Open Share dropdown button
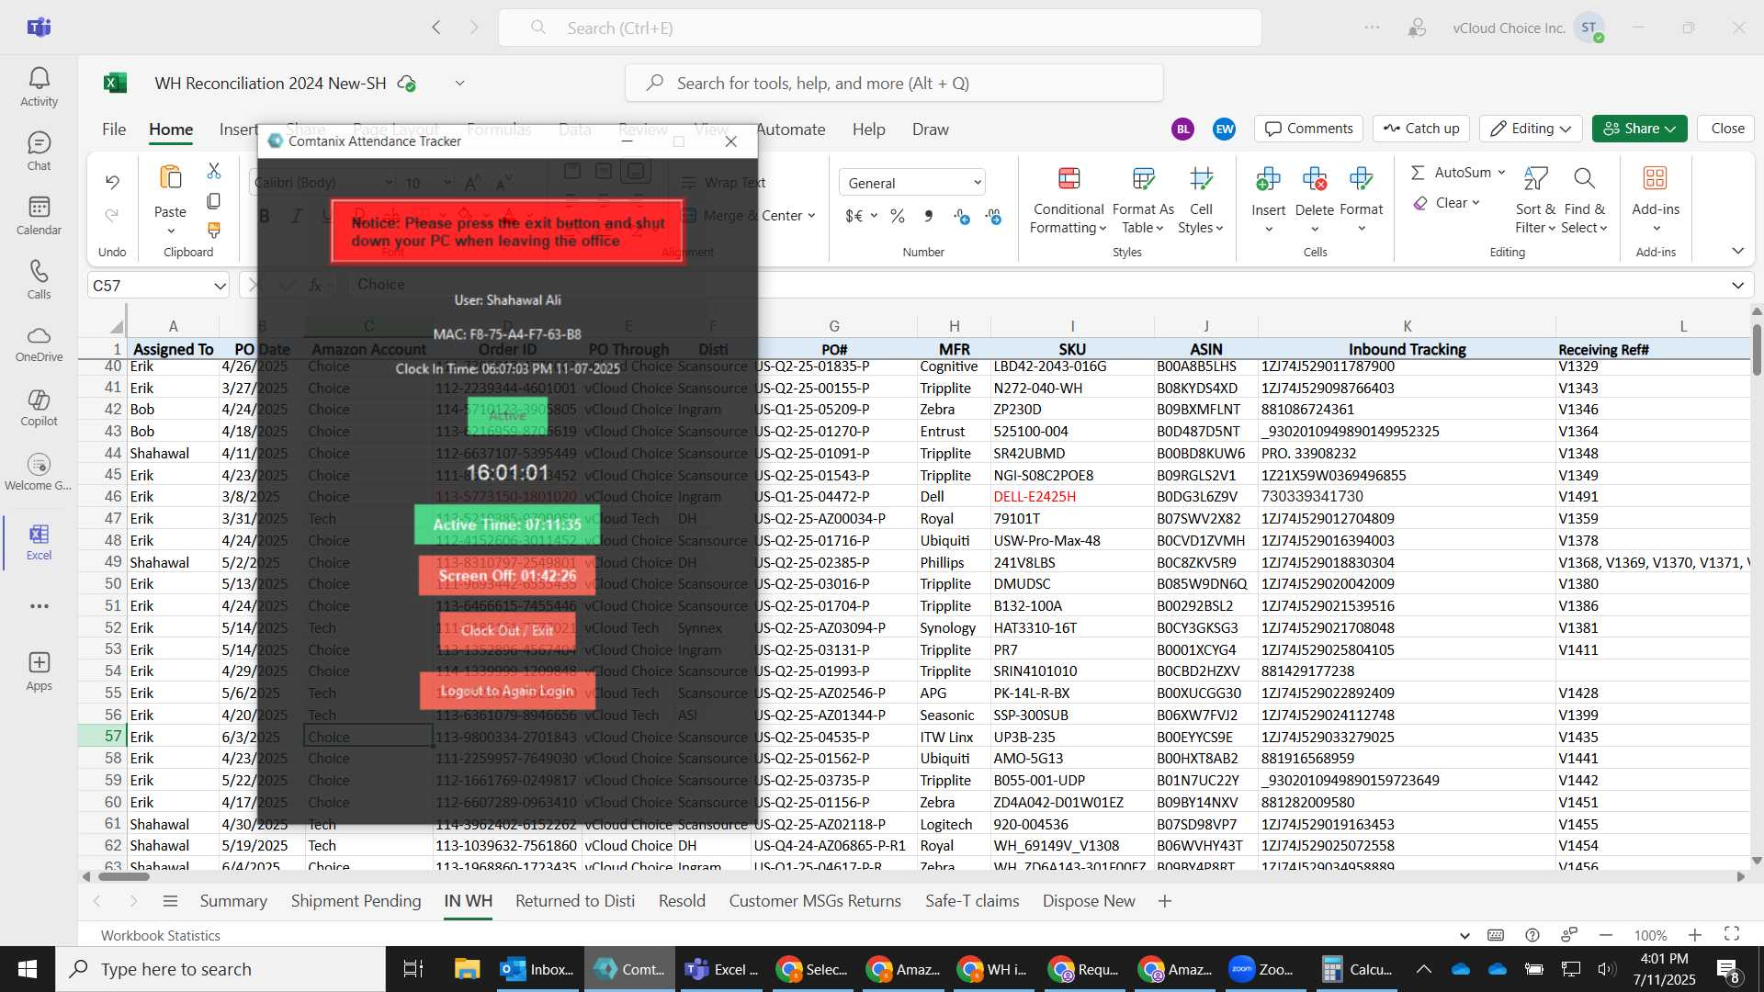Screen dimensions: 1764x992 (1640, 129)
